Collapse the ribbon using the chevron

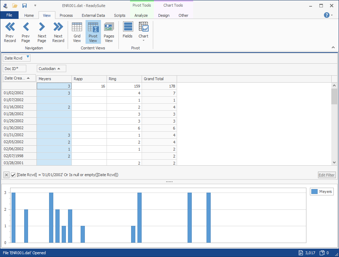pos(333,47)
